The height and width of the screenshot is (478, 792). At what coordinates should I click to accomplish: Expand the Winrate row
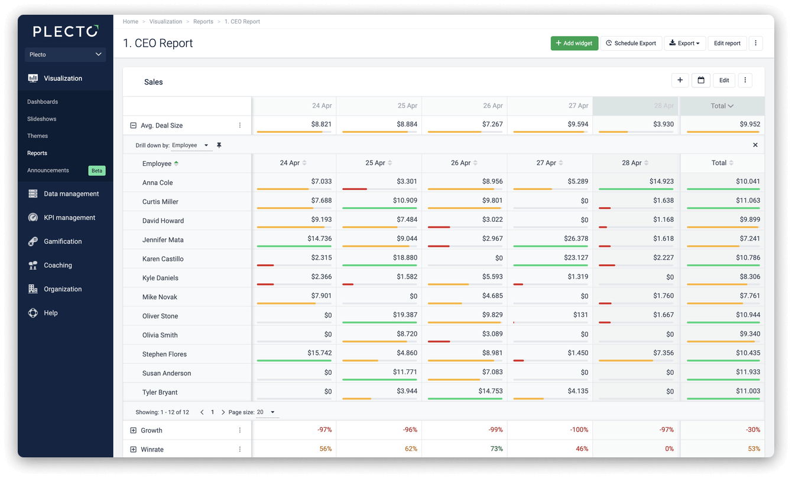pos(133,449)
